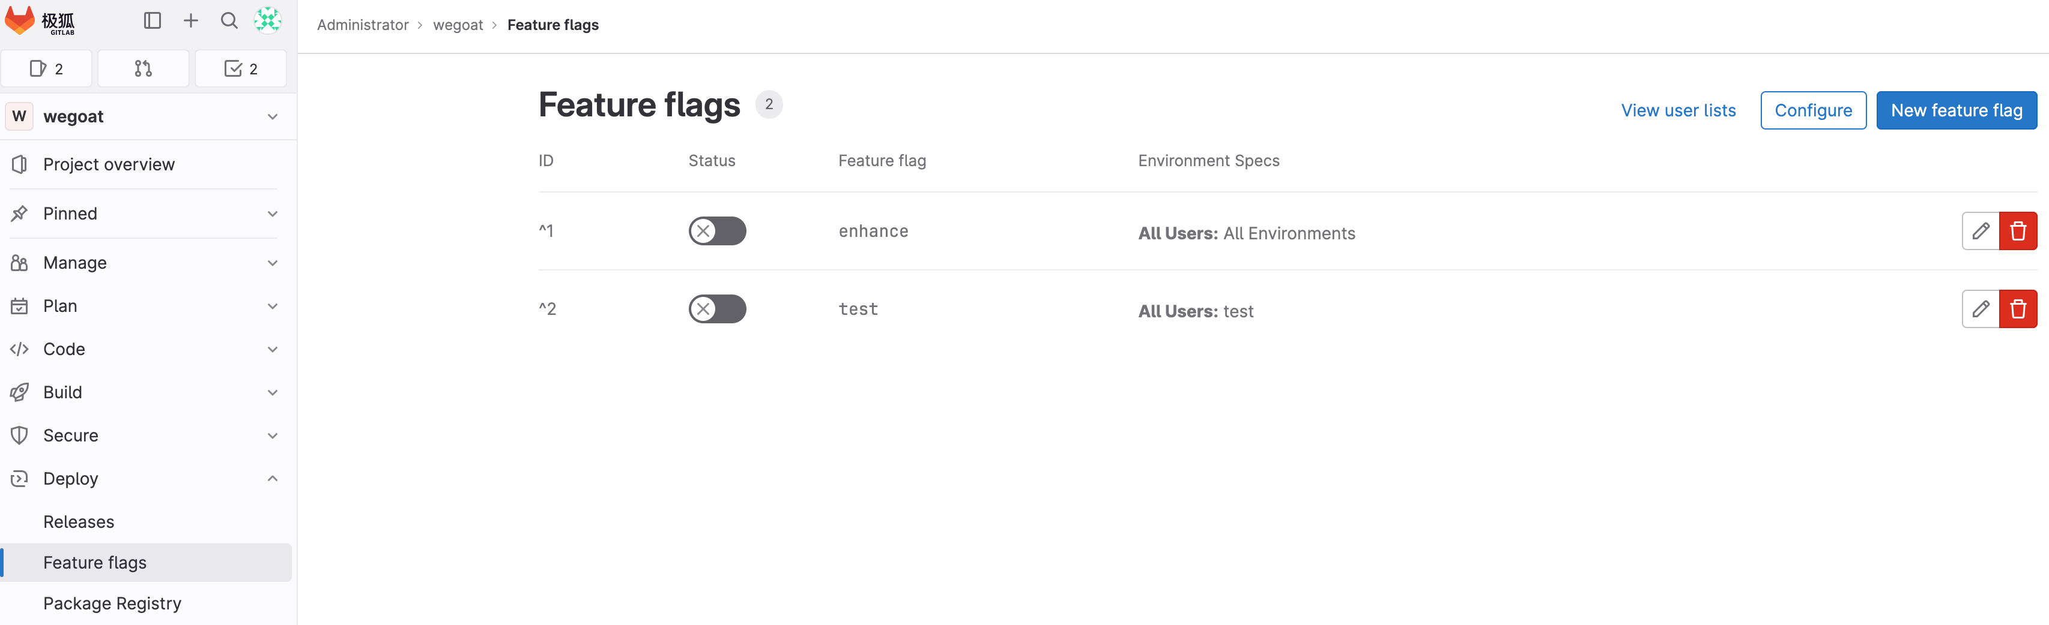Screen dimensions: 2049x625
Task: Delete the test feature flag
Action: [2017, 309]
